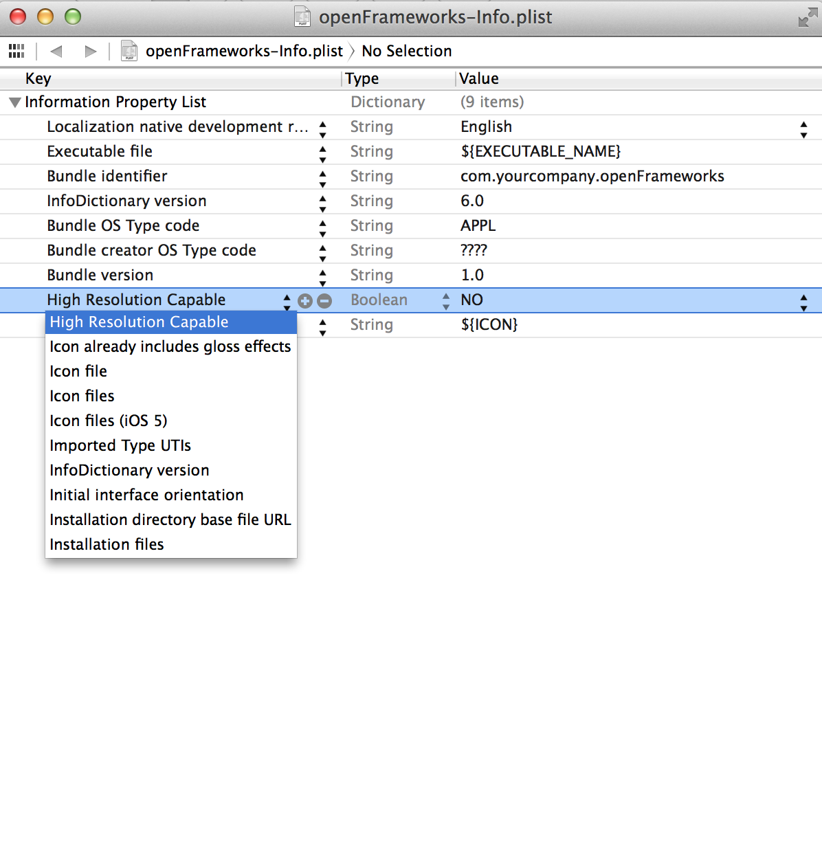Select the InfoDictionary version key in table

pyautogui.click(x=126, y=201)
